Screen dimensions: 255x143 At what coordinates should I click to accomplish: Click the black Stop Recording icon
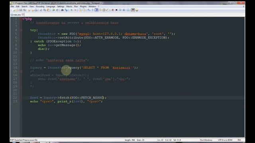116,10
